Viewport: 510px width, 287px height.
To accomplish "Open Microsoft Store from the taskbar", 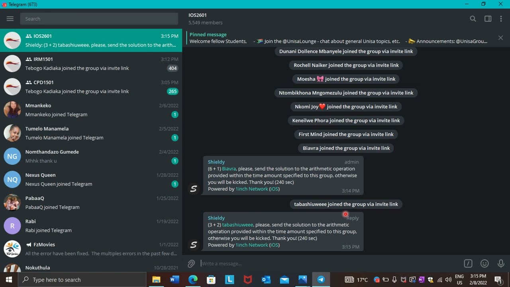I will 211,279.
